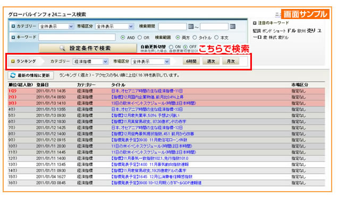Click the 6時間 ranking button
Viewport: 338px width, 198px height.
pyautogui.click(x=191, y=61)
